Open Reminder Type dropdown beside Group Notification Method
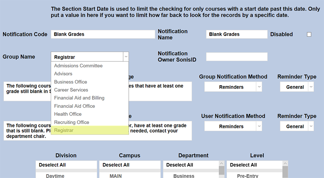 311,87
